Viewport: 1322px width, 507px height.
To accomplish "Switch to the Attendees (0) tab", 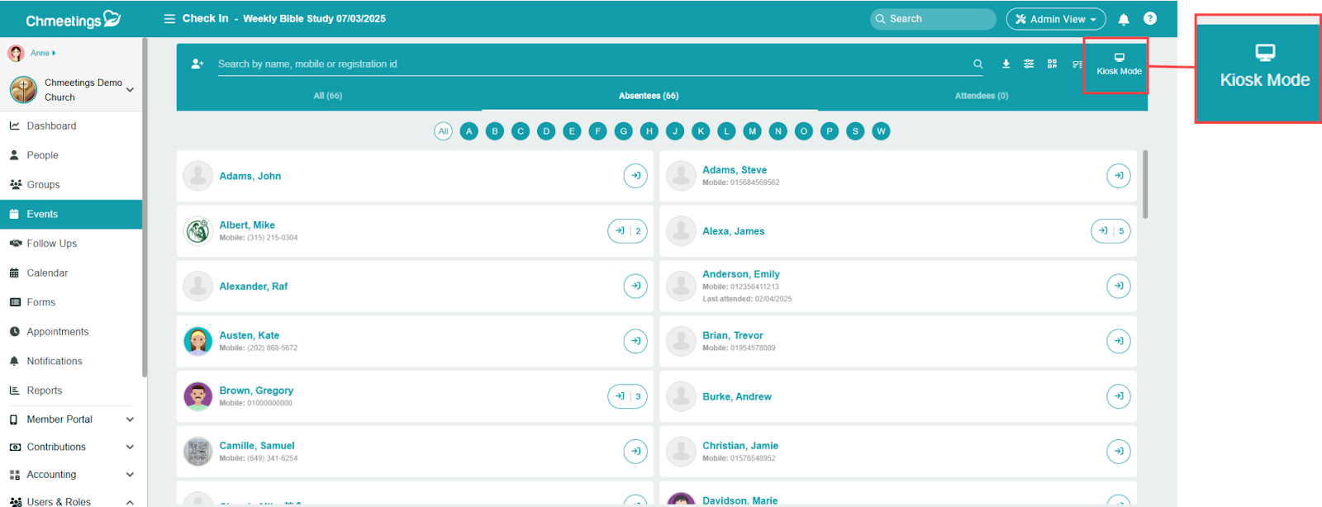I will pyautogui.click(x=982, y=96).
